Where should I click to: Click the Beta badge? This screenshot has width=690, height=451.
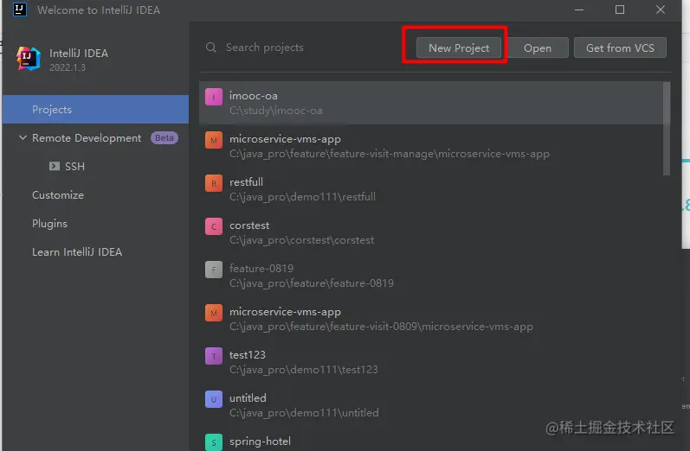(x=164, y=138)
